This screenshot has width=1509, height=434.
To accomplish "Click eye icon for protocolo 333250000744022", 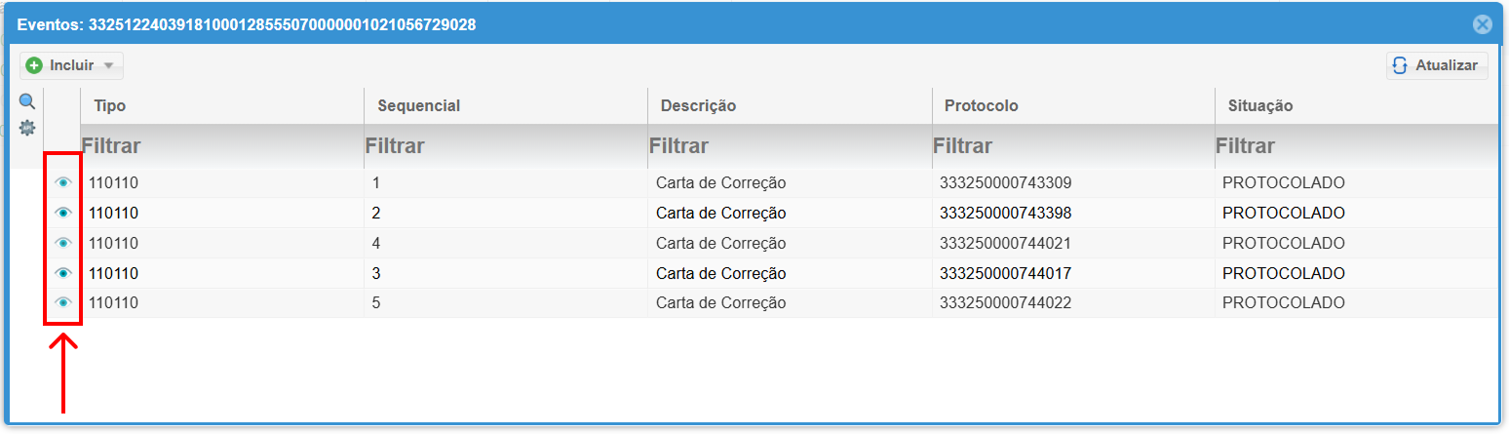I will click(x=63, y=303).
